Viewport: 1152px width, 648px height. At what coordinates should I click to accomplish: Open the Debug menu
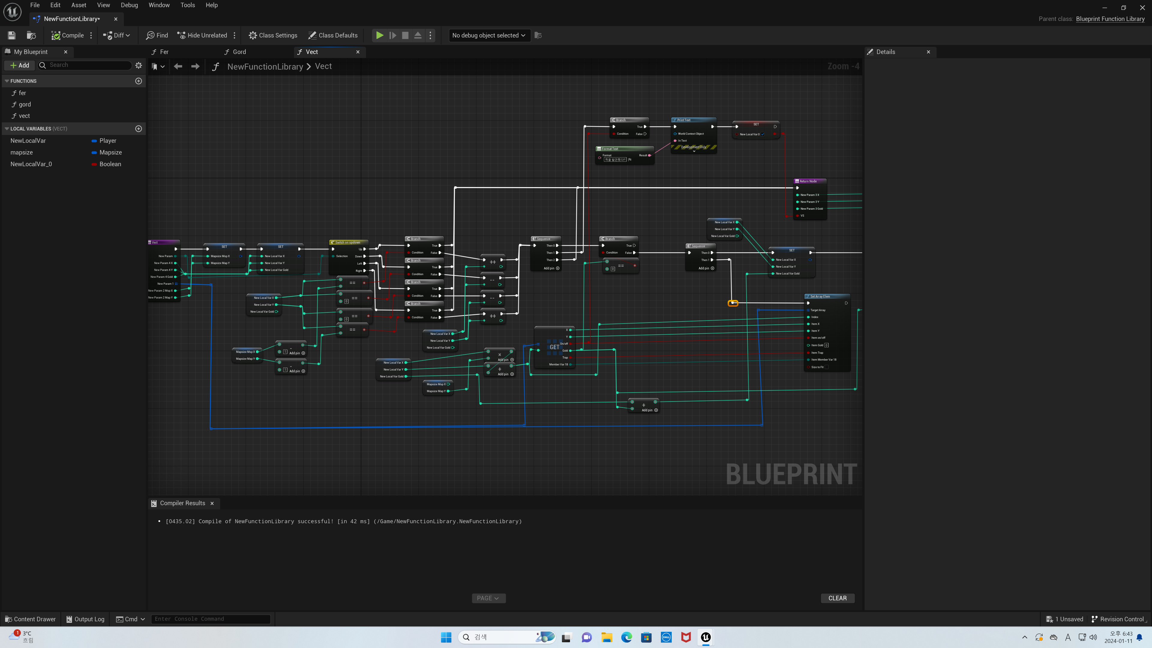[x=129, y=5]
